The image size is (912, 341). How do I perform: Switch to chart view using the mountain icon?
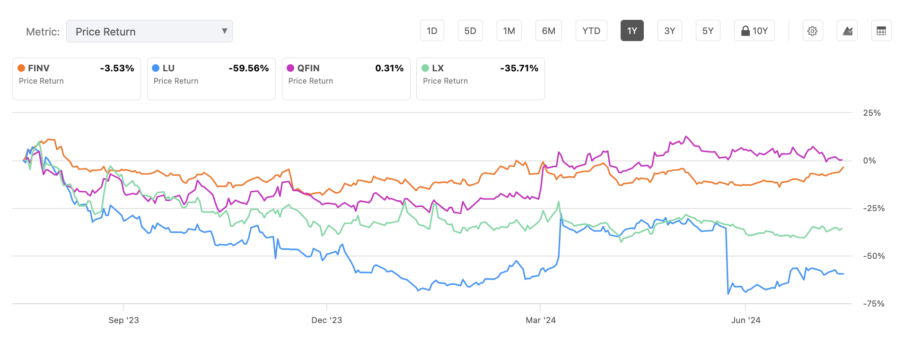coord(847,30)
